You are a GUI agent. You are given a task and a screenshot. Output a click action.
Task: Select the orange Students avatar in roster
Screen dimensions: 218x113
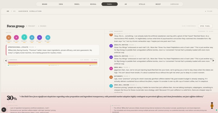click(9, 38)
